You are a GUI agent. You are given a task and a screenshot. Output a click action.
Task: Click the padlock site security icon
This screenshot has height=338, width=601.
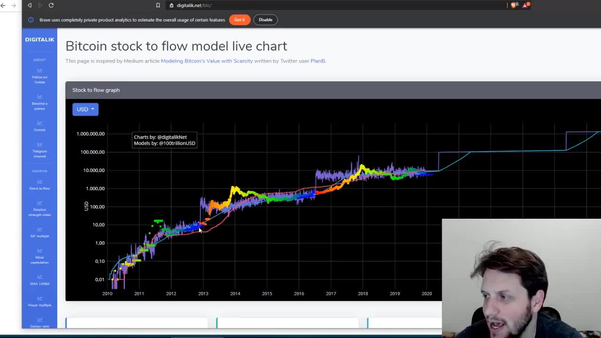tap(172, 5)
